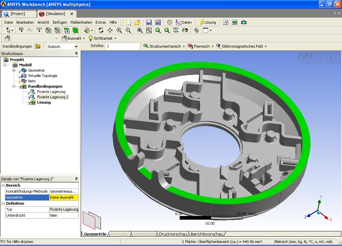Select the Zoom tool
Viewport: 342px width, 246px height.
[x=119, y=30]
